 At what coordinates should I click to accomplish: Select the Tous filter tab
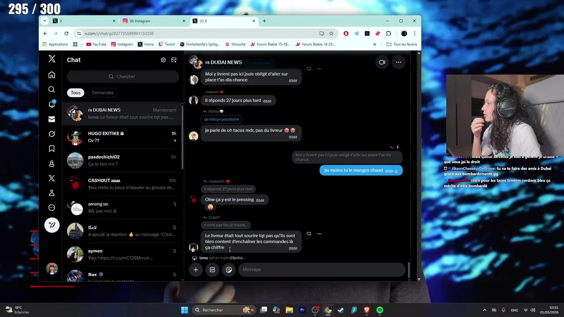pyautogui.click(x=76, y=92)
